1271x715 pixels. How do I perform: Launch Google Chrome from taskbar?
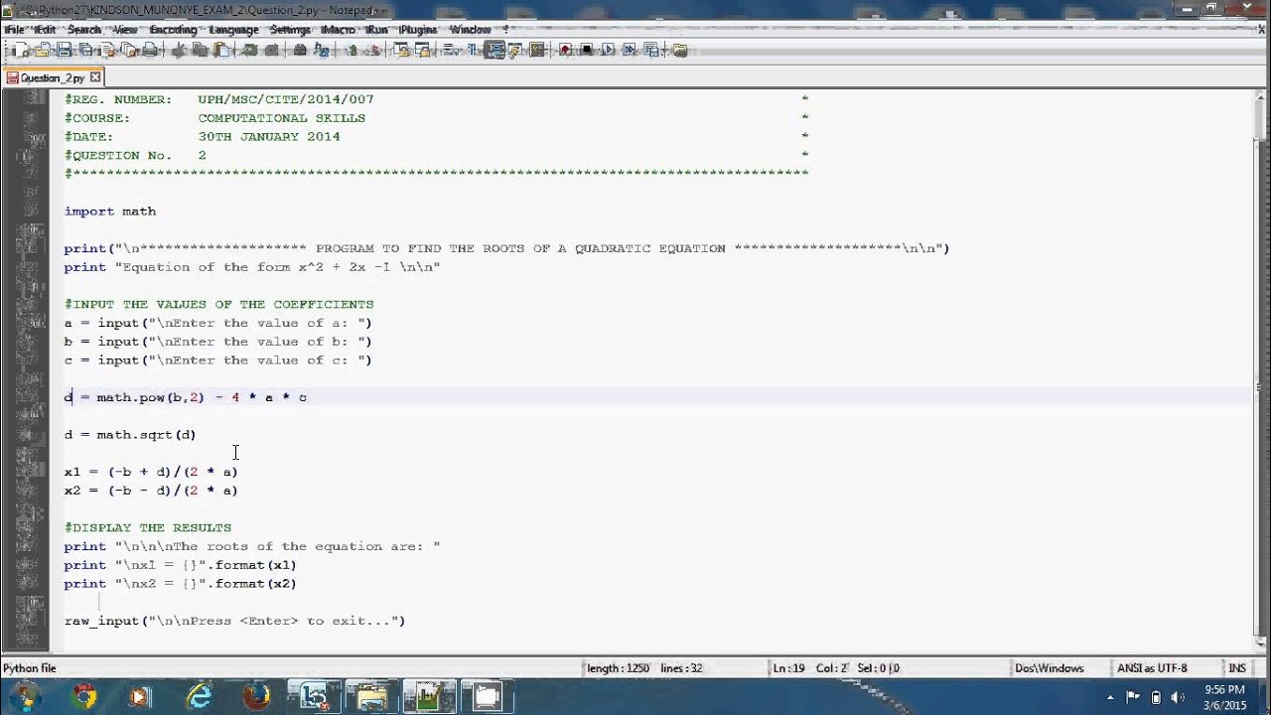point(85,697)
